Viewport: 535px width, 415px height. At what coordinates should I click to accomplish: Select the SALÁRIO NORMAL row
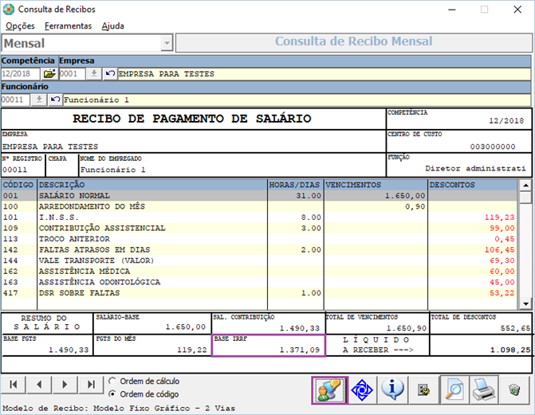point(259,196)
